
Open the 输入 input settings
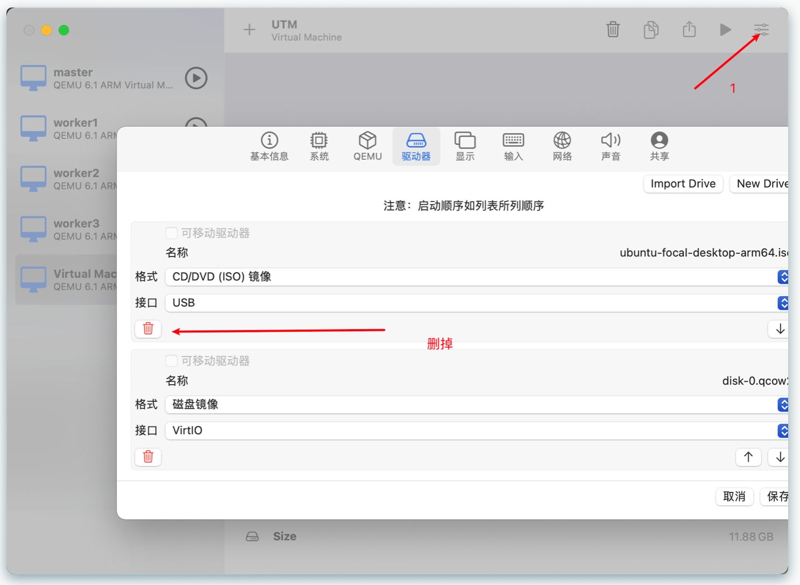[513, 146]
